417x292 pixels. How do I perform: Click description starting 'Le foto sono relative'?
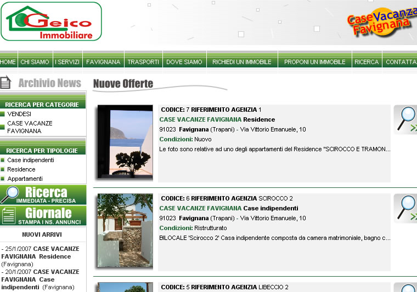click(x=275, y=149)
